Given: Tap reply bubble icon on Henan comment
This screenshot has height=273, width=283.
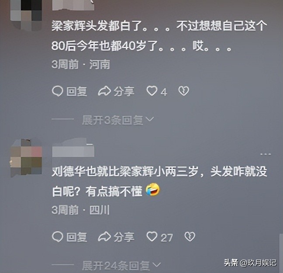Looking at the screenshot, I should (x=57, y=91).
